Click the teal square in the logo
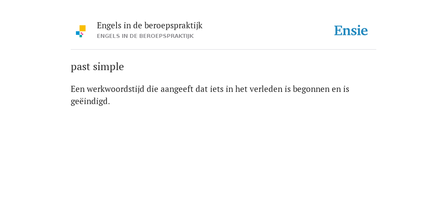 tap(81, 36)
